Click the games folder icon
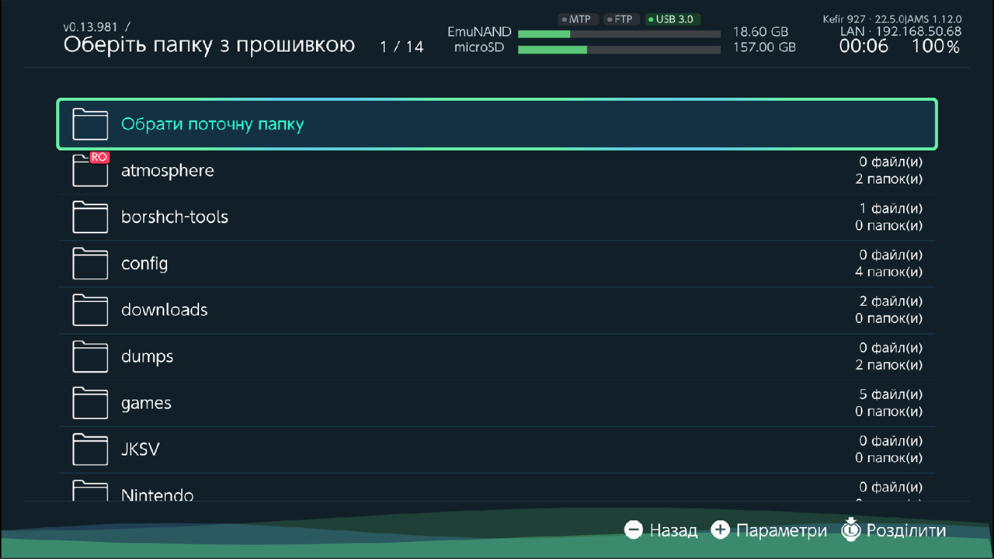Screen dimensions: 994x559 click(90, 404)
